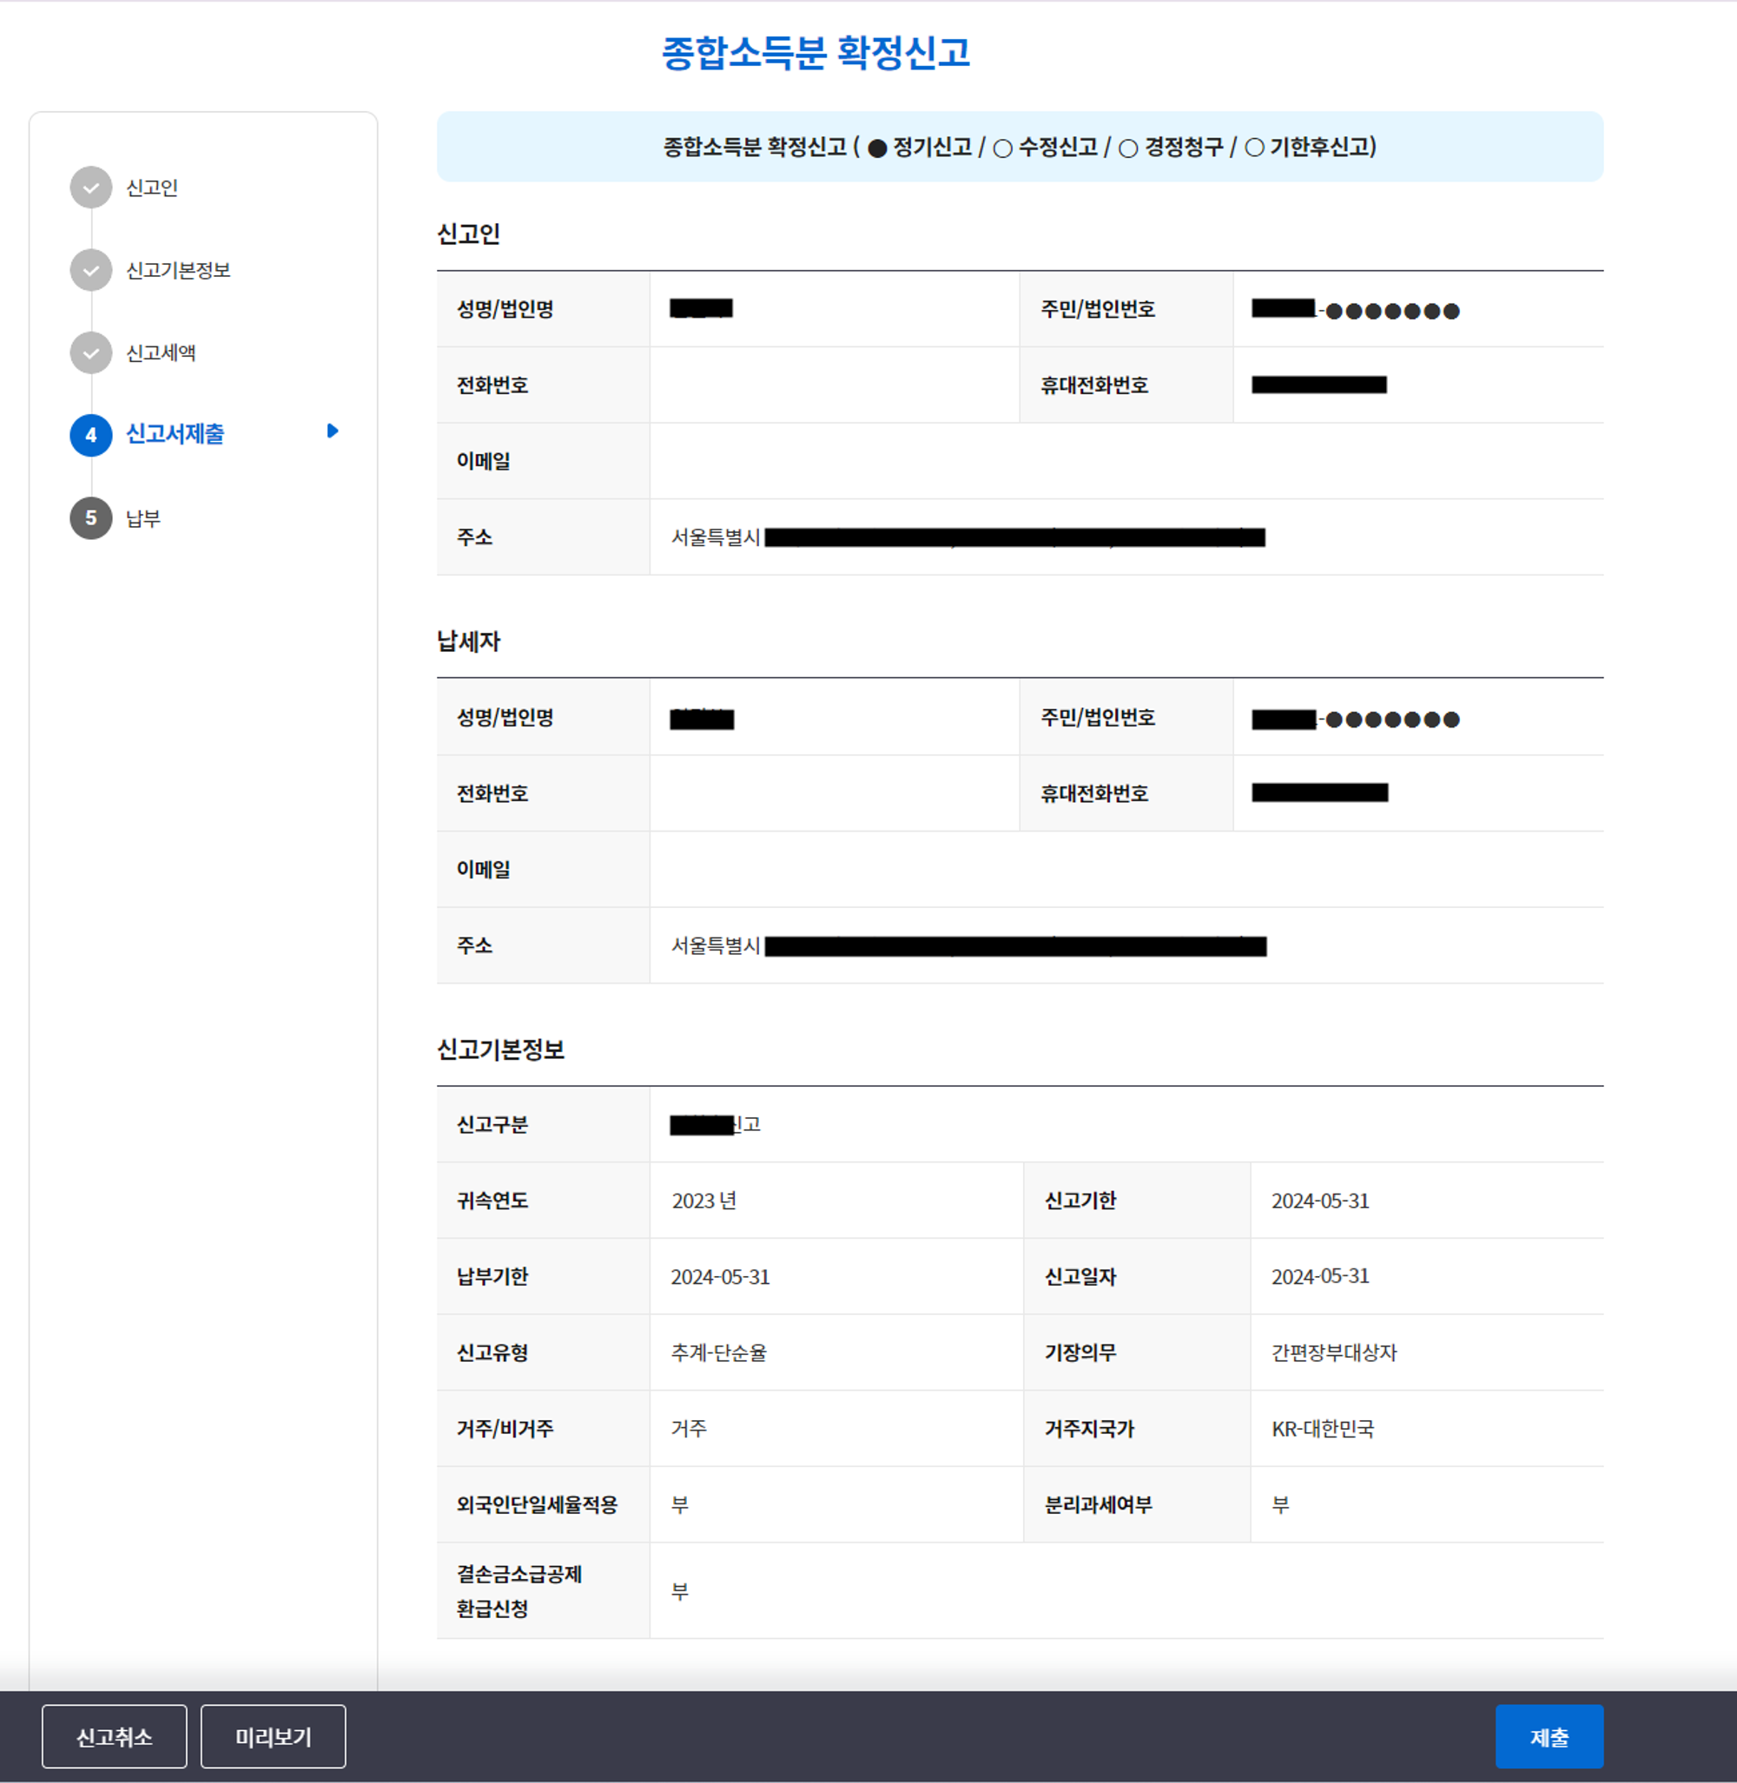Select the 기한후신고 radio option
The height and width of the screenshot is (1783, 1737).
pos(1254,148)
